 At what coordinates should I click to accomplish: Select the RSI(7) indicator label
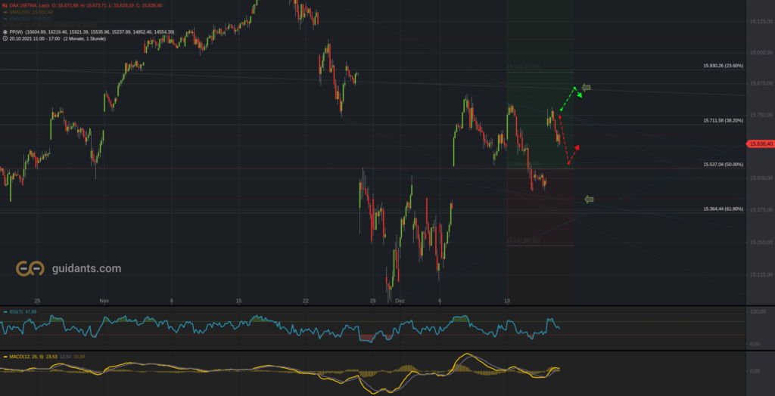pyautogui.click(x=16, y=312)
